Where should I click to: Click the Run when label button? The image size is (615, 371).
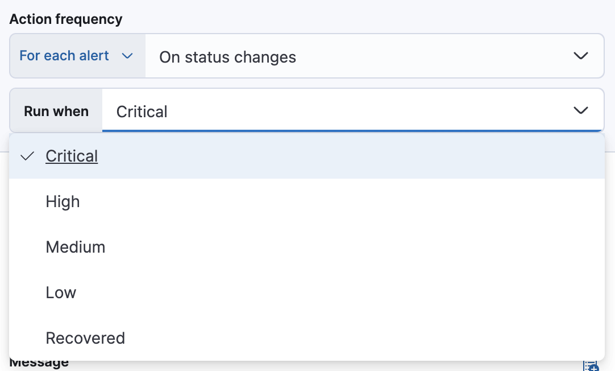point(56,110)
